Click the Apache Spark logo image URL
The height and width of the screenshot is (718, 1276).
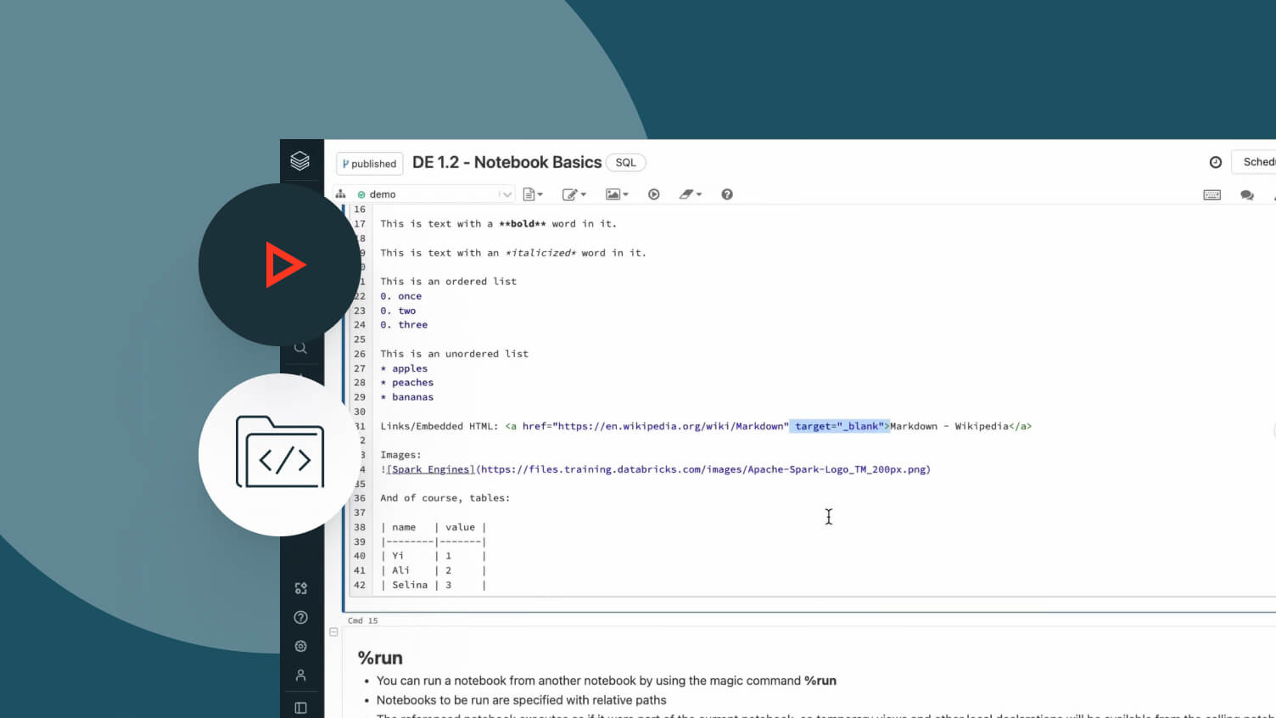[703, 469]
